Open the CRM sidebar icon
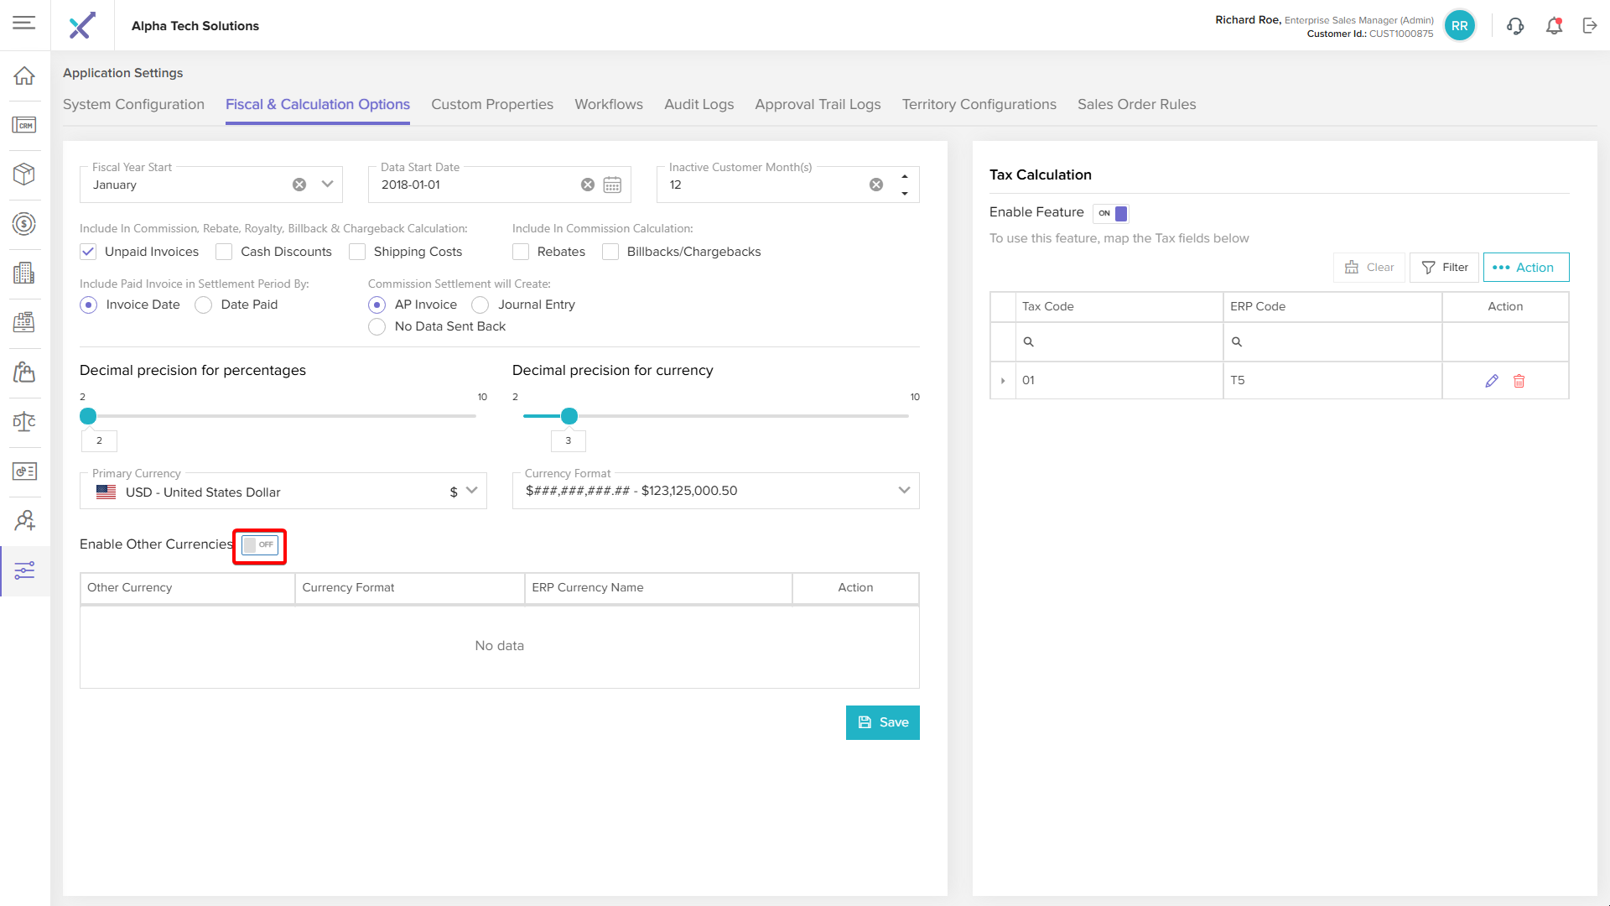The height and width of the screenshot is (906, 1610). click(24, 125)
